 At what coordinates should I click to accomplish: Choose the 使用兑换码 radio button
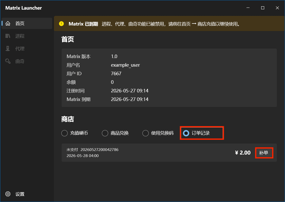pos(146,133)
